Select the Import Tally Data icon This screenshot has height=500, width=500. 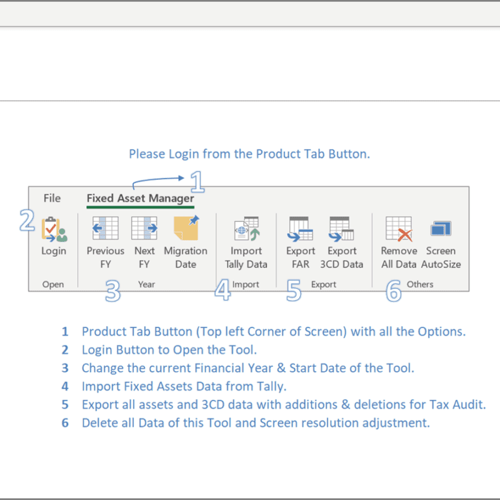246,229
